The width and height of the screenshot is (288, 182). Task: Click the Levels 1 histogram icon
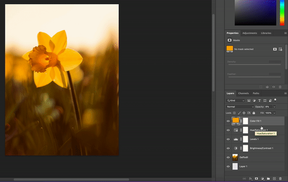click(x=236, y=139)
